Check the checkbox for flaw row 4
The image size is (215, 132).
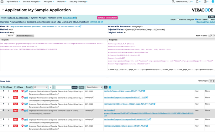1,110
